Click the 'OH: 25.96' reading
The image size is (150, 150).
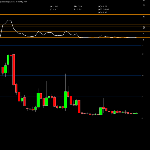103,10
